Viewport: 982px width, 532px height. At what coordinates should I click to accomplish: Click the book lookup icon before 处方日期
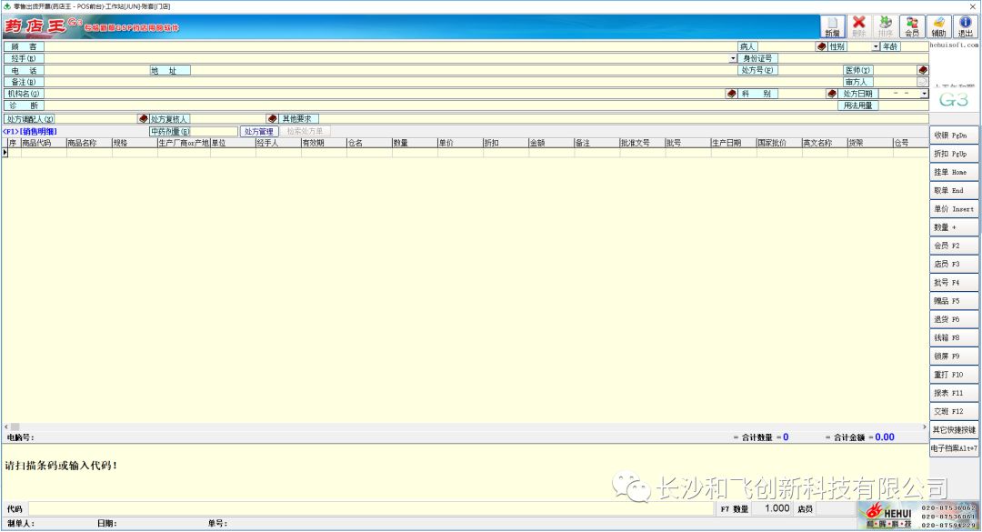click(832, 94)
